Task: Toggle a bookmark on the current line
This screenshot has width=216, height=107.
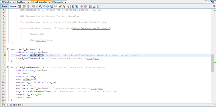Action: point(68,6)
